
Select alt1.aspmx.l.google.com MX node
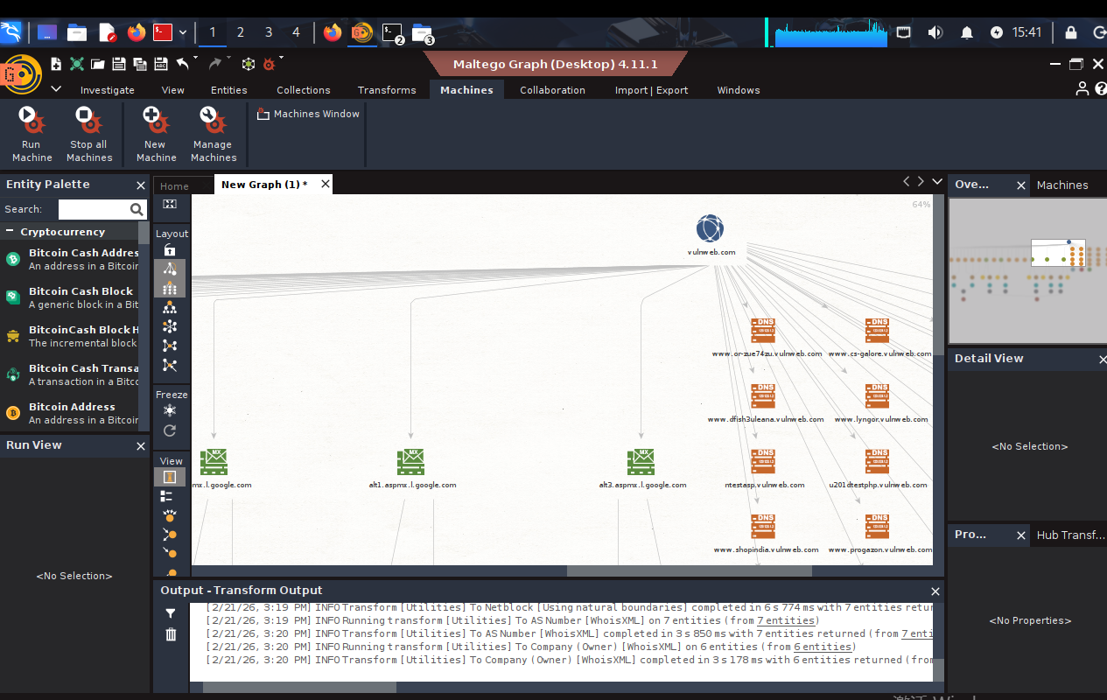tap(410, 461)
